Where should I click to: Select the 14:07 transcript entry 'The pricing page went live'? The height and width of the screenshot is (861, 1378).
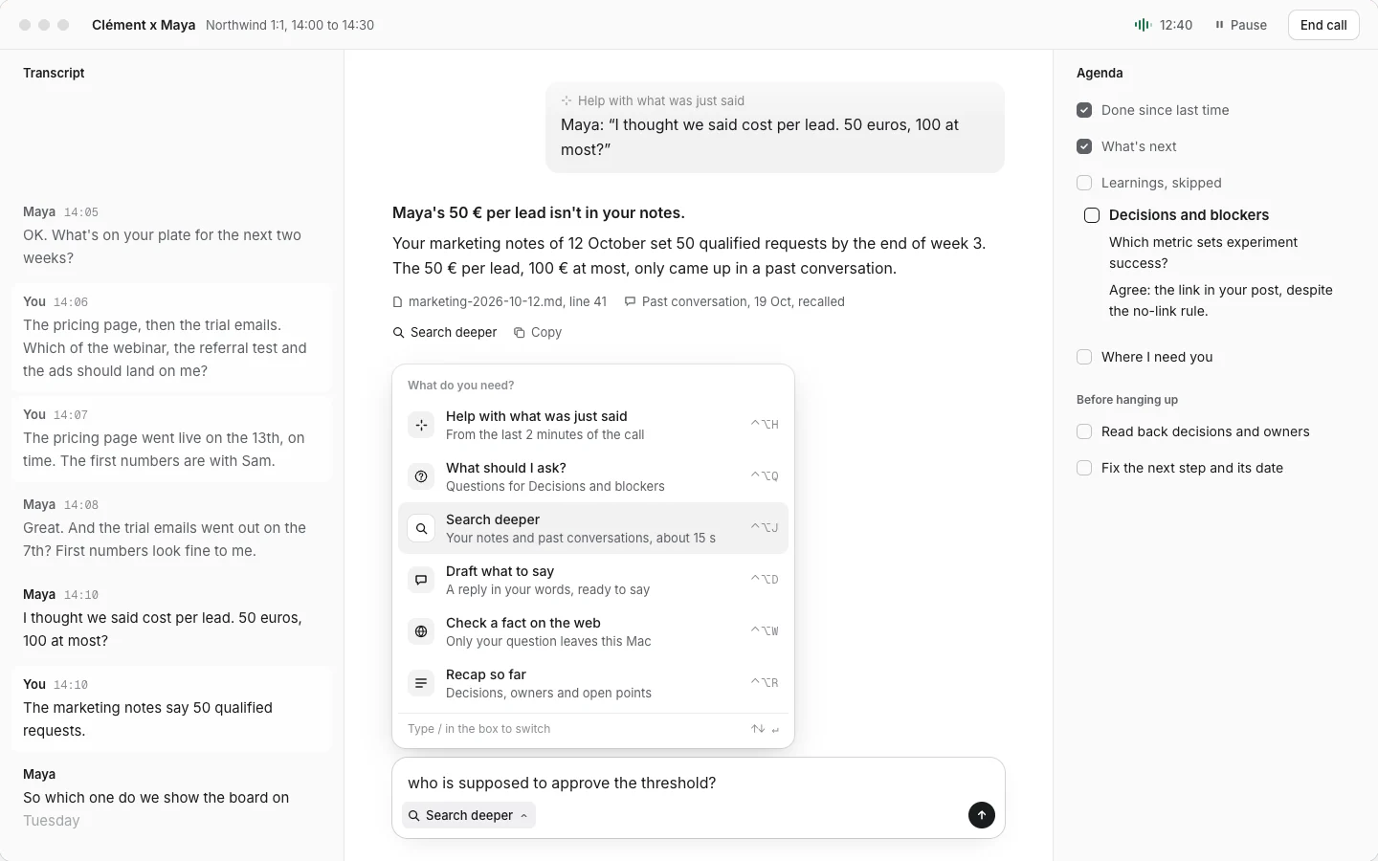tap(172, 438)
